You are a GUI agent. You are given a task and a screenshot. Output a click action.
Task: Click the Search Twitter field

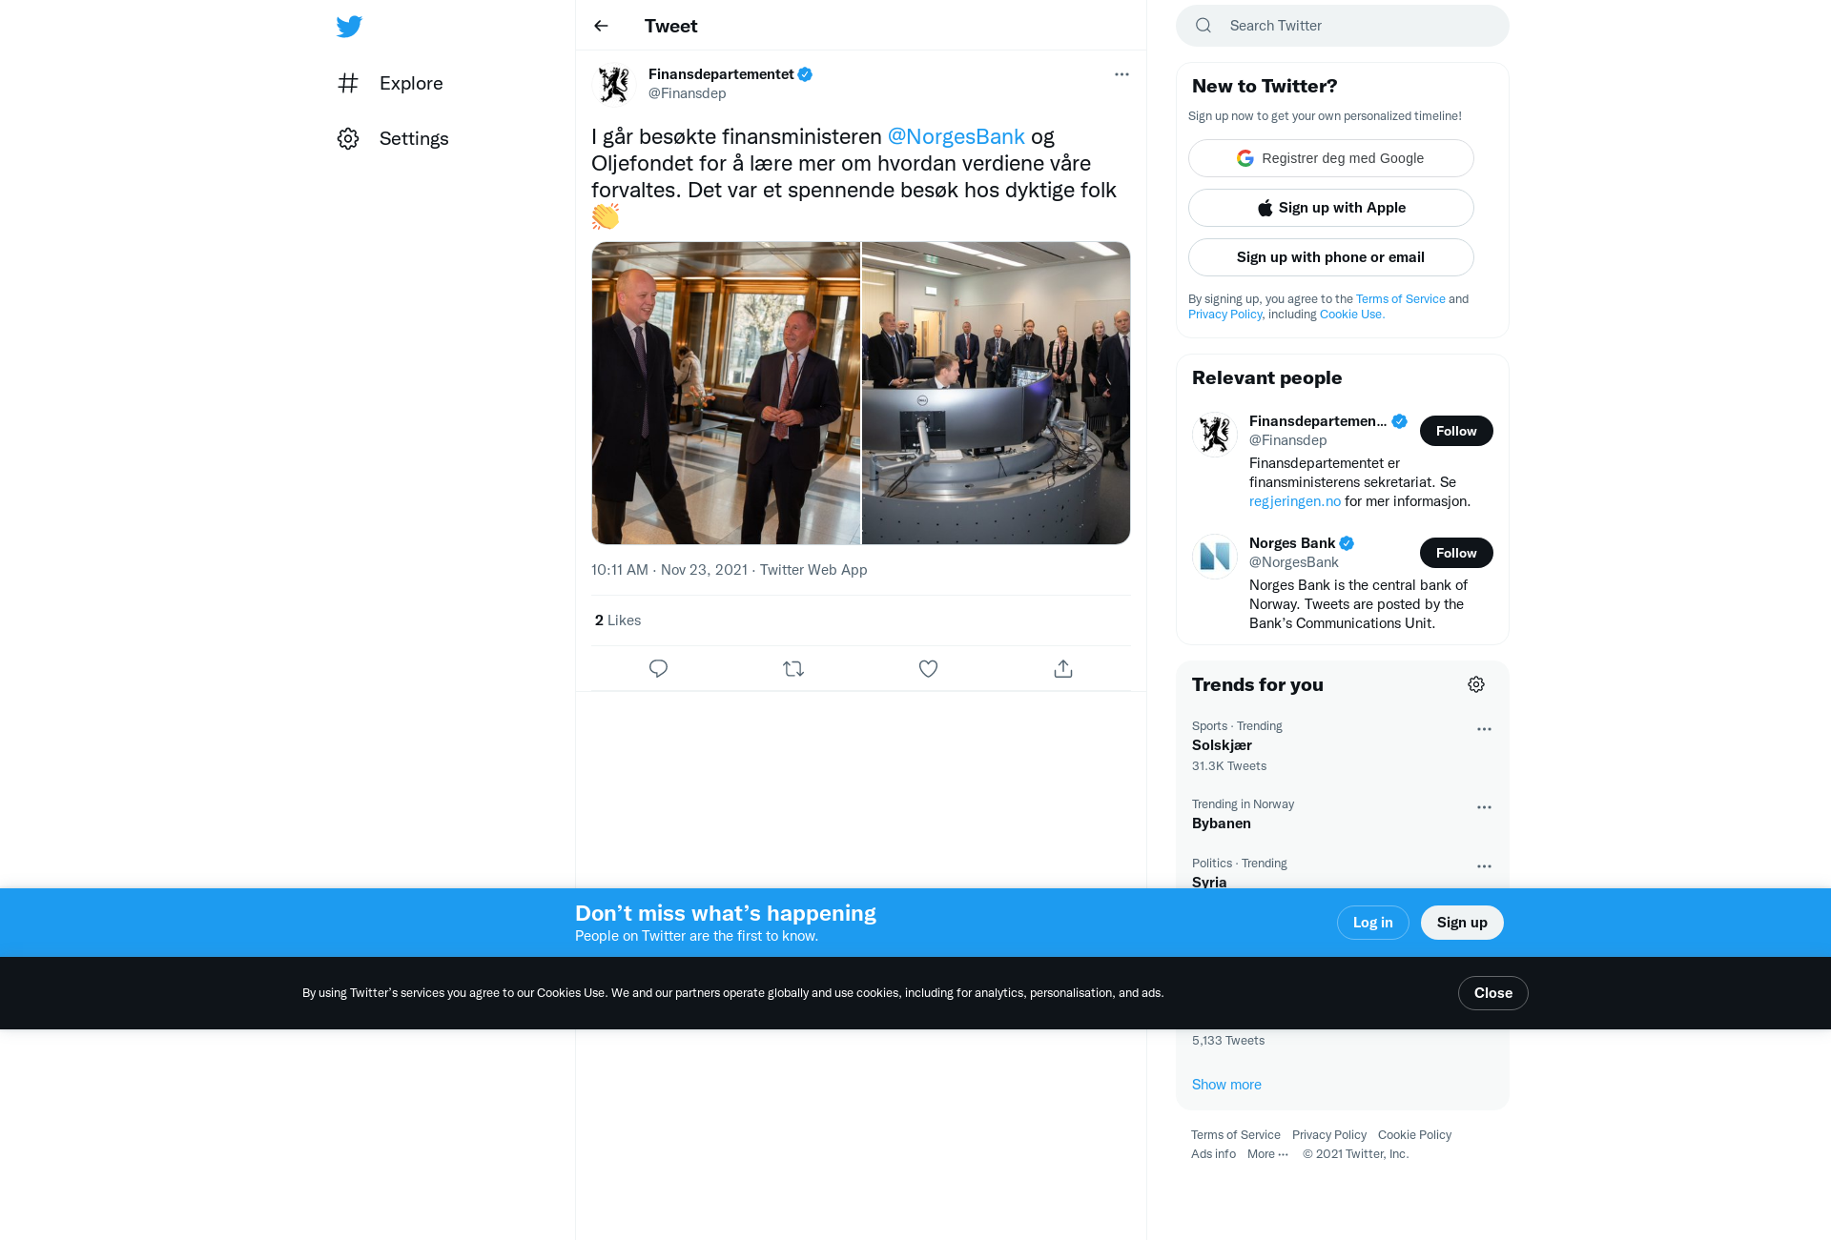tap(1343, 26)
